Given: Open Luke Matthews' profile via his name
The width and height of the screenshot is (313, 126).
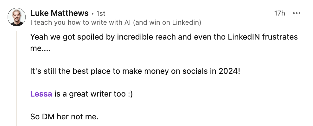Looking at the screenshot, I should point(59,13).
